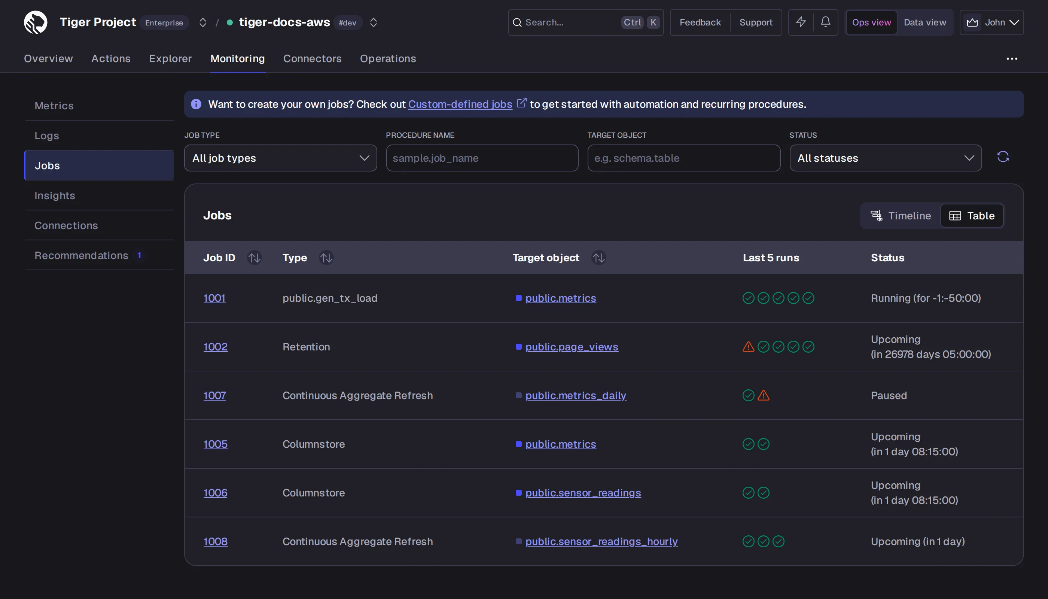Sort the table by Target object
The image size is (1048, 599).
598,258
